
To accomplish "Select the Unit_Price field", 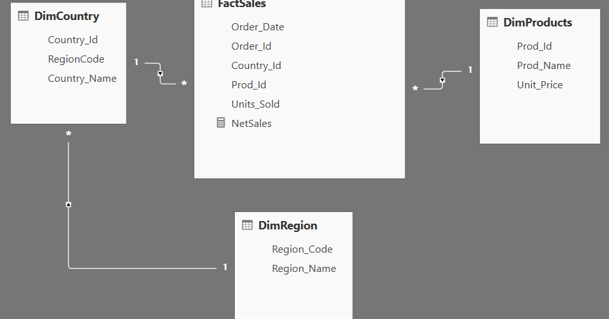I will click(x=539, y=85).
